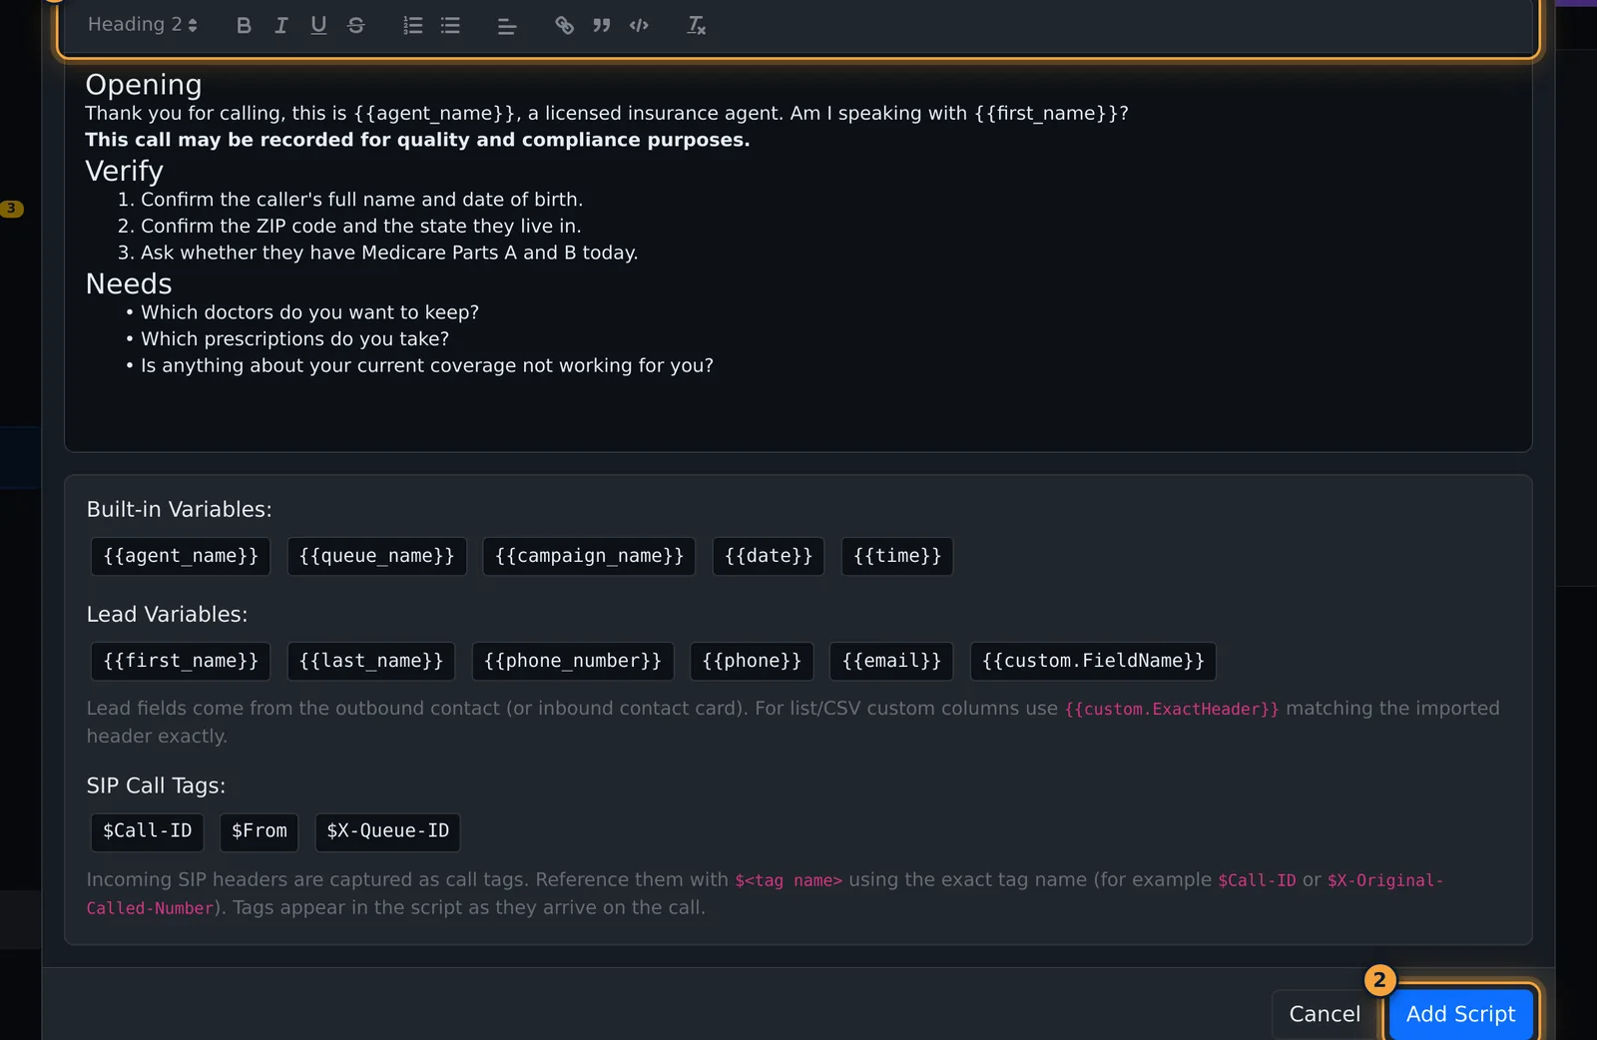Open the Heading 2 style dropdown
This screenshot has height=1040, width=1597.
point(143,25)
